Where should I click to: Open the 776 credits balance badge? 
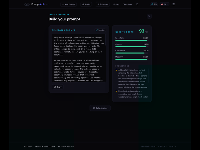tap(154, 4)
